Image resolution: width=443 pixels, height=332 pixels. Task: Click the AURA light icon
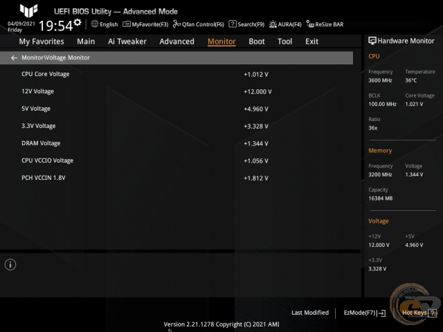pyautogui.click(x=273, y=24)
